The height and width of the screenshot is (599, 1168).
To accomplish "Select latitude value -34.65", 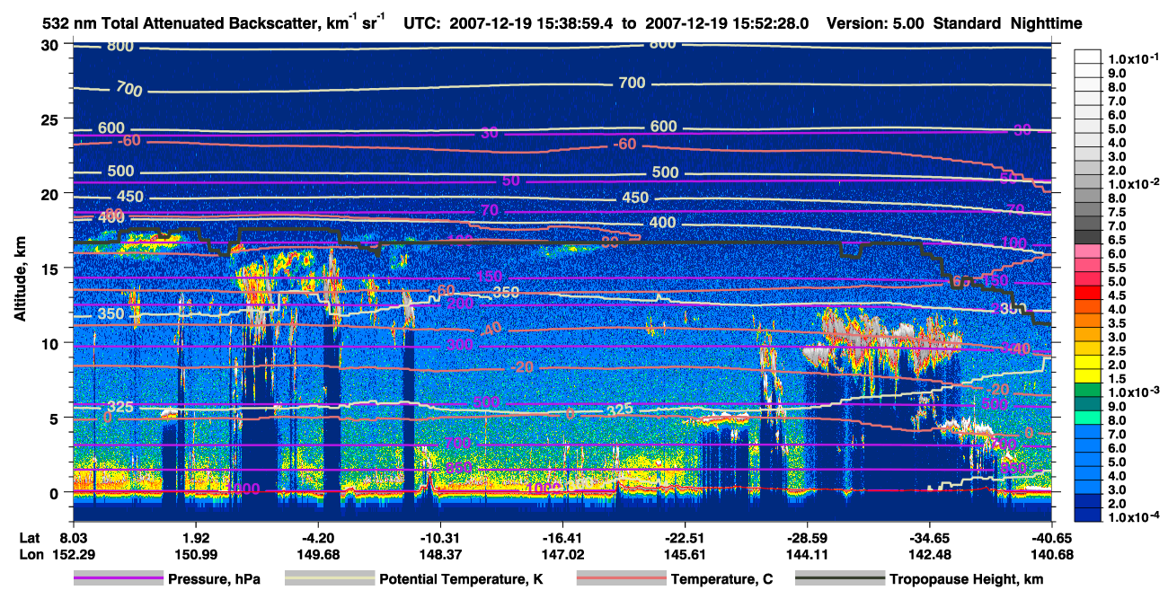I will (929, 539).
